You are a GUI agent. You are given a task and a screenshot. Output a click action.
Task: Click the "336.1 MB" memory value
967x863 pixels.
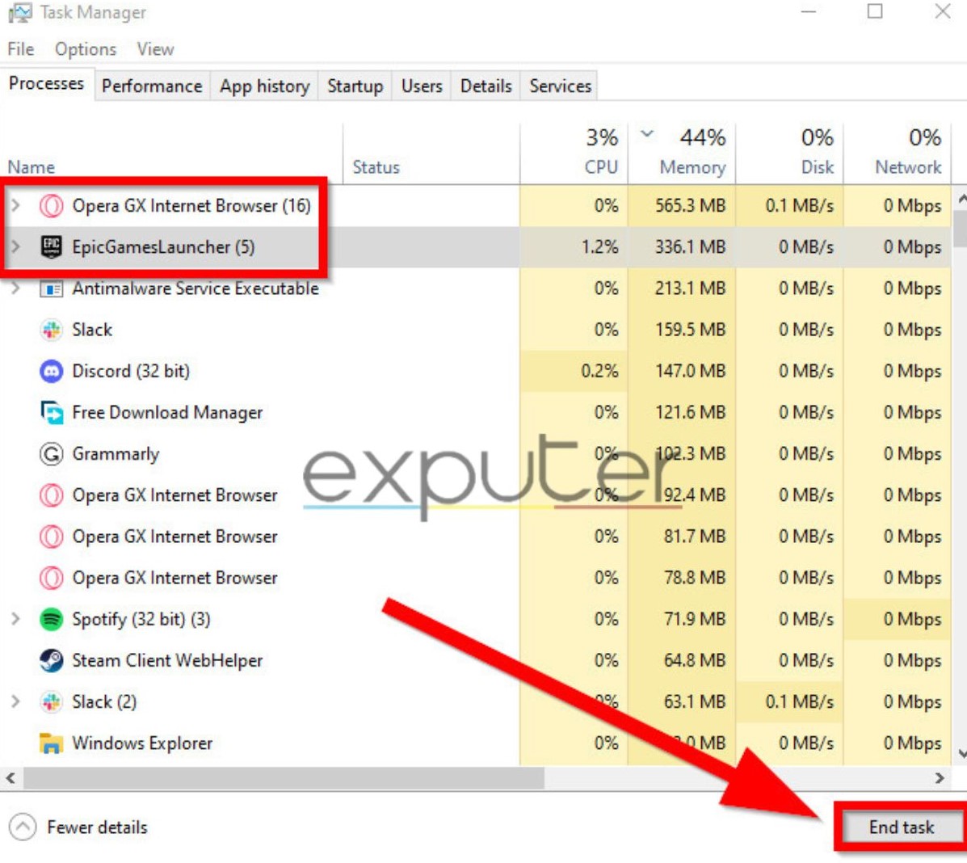(690, 246)
